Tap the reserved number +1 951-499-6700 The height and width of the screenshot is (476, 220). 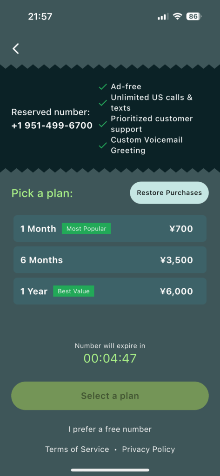52,126
